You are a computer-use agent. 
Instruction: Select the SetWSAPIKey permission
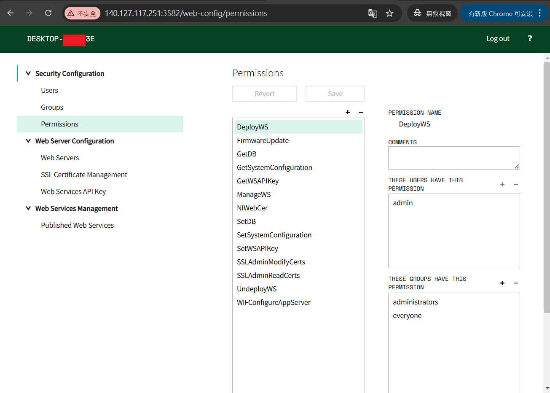click(x=298, y=248)
